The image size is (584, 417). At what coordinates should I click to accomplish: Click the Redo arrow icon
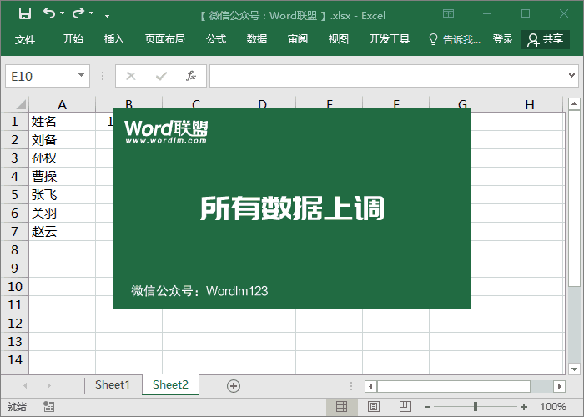pyautogui.click(x=78, y=13)
